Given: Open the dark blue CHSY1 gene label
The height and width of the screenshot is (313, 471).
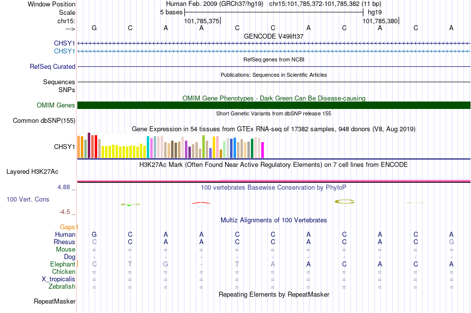Looking at the screenshot, I should 64,44.
